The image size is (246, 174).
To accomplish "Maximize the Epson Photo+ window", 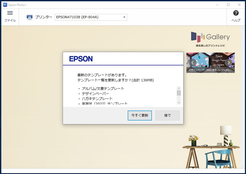I will point(228,5).
